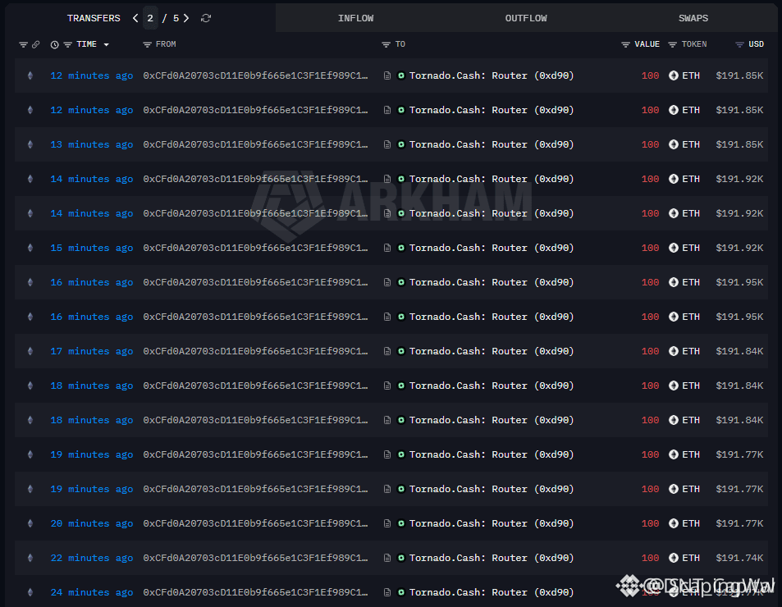
Task: Click the $191.74K USD value
Action: click(x=739, y=558)
